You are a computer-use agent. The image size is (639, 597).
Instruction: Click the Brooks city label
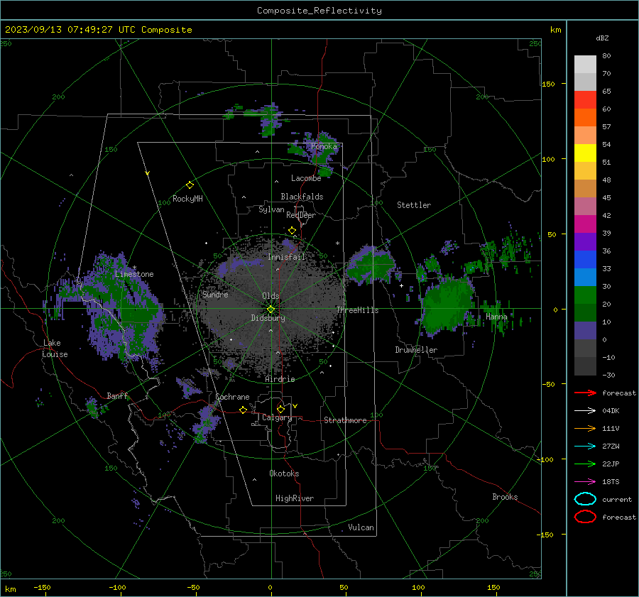coord(505,497)
